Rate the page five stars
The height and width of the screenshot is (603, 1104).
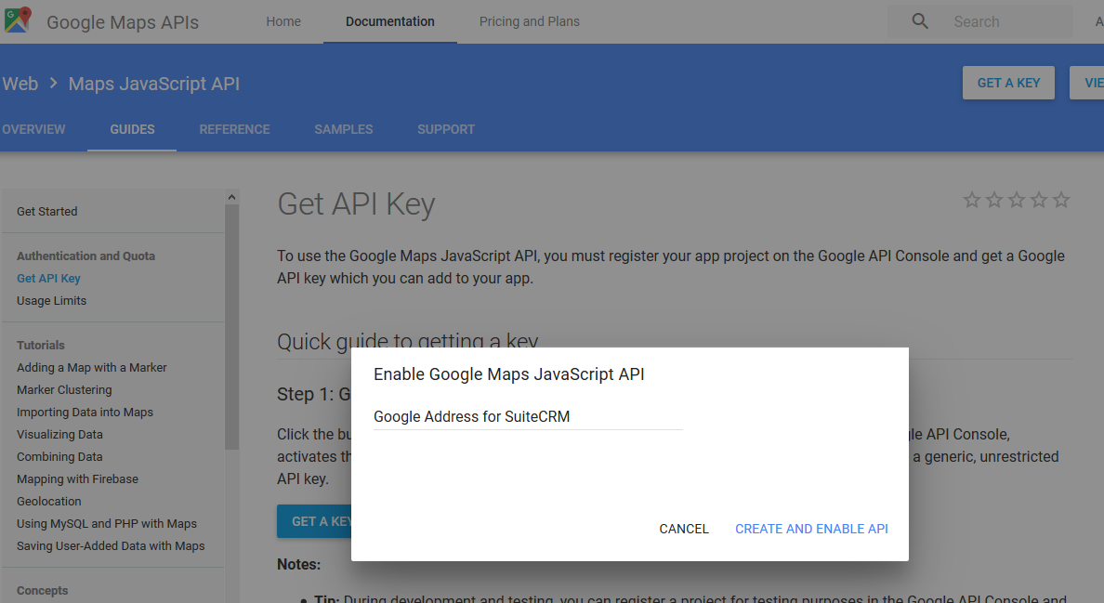(1061, 200)
